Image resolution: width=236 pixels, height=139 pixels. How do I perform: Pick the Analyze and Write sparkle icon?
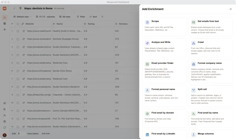147,43
